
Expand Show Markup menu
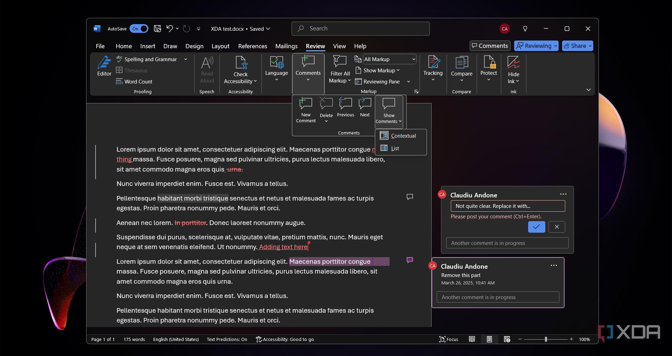point(377,71)
